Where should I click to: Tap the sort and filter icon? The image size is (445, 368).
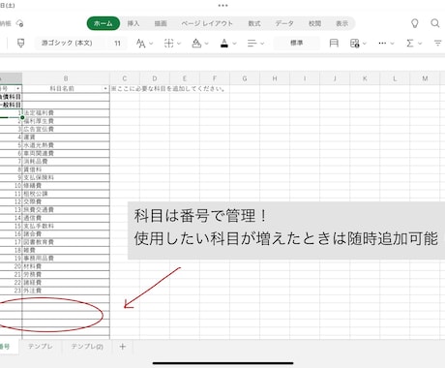tap(437, 43)
